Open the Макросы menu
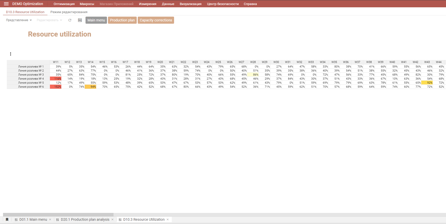The width and height of the screenshot is (446, 224). tap(87, 4)
